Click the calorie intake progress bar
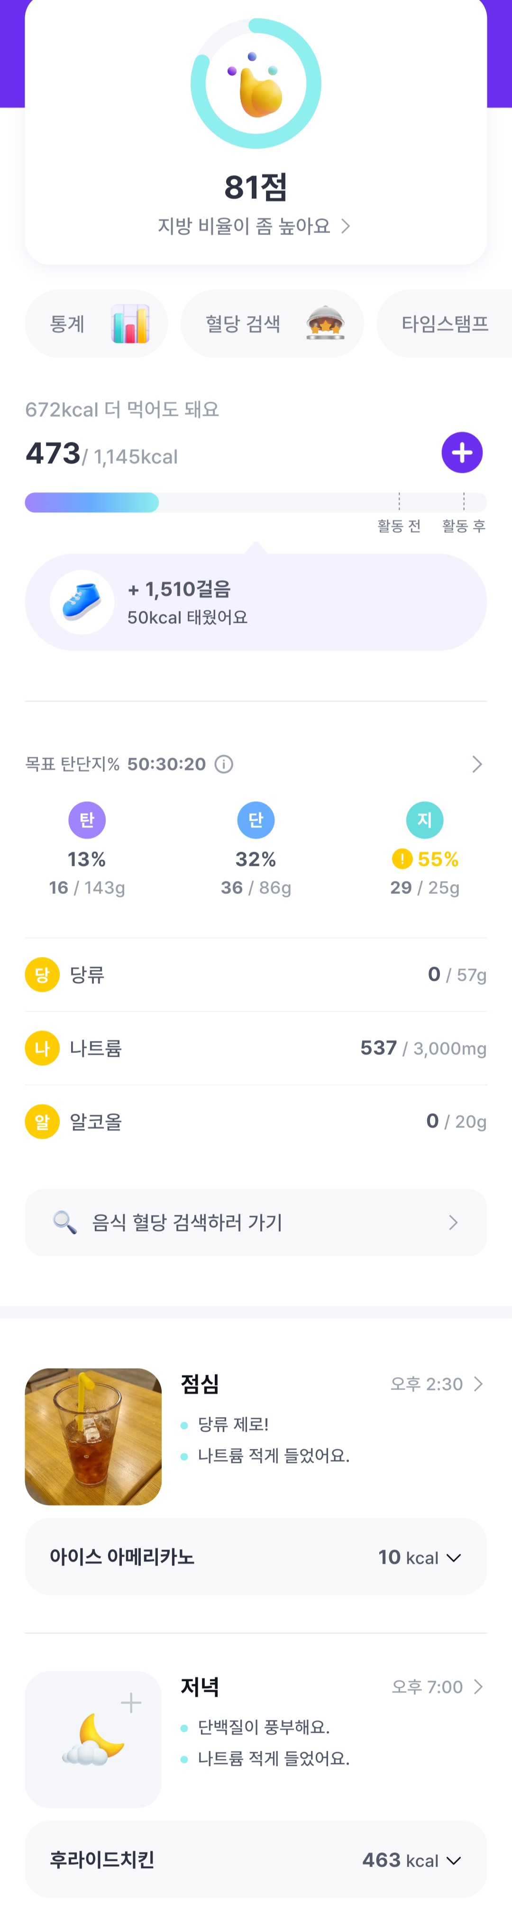This screenshot has height=1909, width=512. (x=256, y=502)
